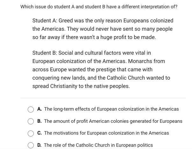Click the 'Student A:' label in the passage

coord(45,20)
